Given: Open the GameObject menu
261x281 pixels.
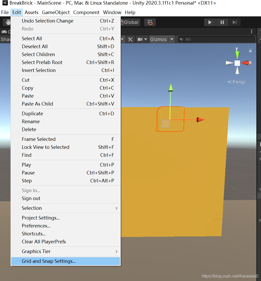Looking at the screenshot, I should pos(56,12).
